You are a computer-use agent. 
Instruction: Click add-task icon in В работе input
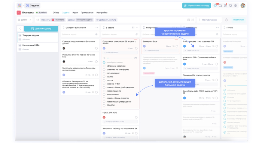[137, 34]
